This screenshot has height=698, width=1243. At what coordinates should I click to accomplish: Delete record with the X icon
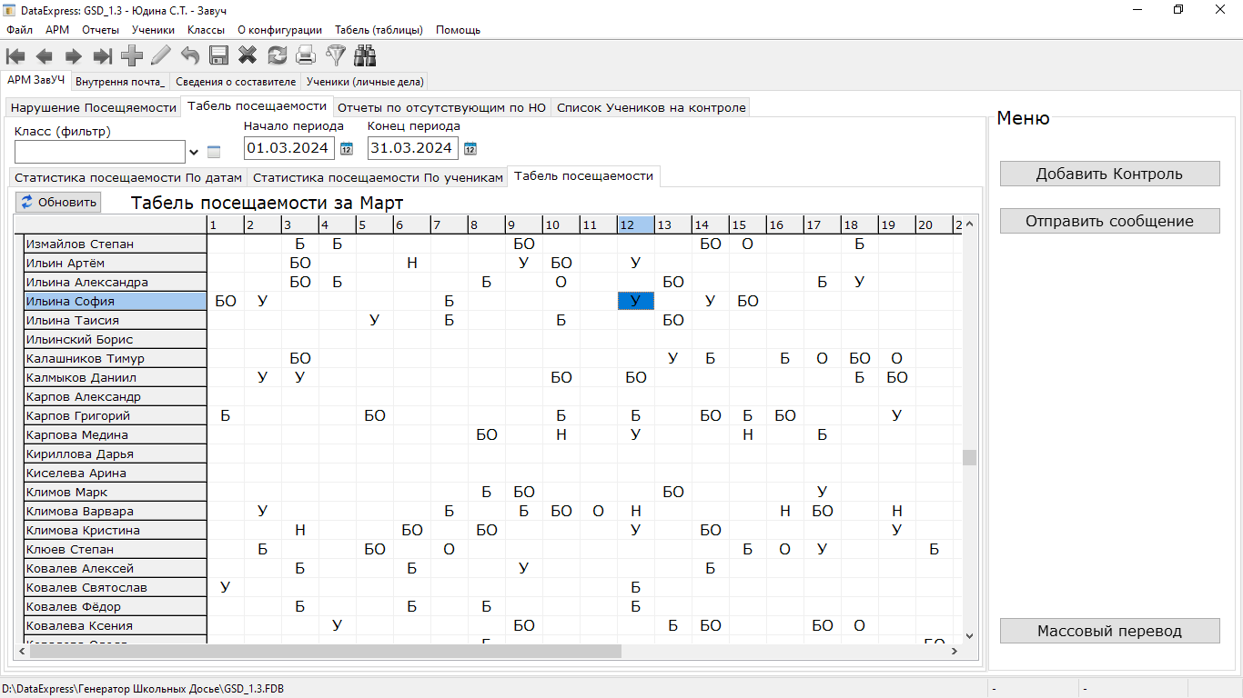tap(248, 56)
